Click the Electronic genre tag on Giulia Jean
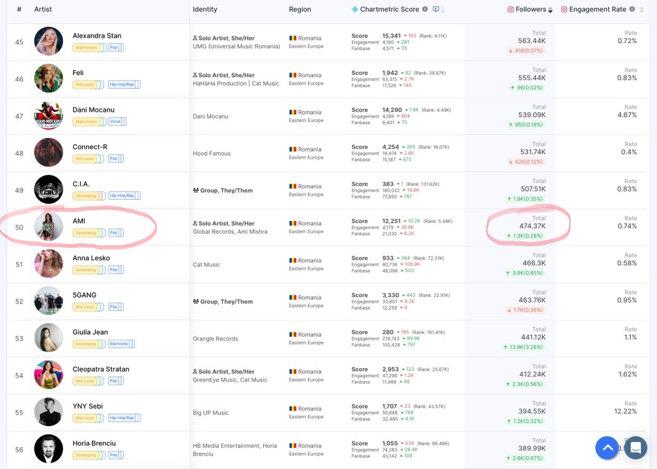This screenshot has height=469, width=657. 119,344
